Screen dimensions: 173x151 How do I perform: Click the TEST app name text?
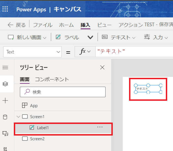coord(149,25)
